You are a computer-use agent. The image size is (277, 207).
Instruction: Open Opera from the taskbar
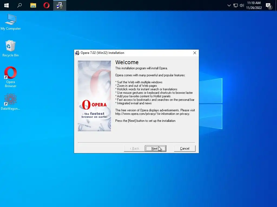(47, 5)
